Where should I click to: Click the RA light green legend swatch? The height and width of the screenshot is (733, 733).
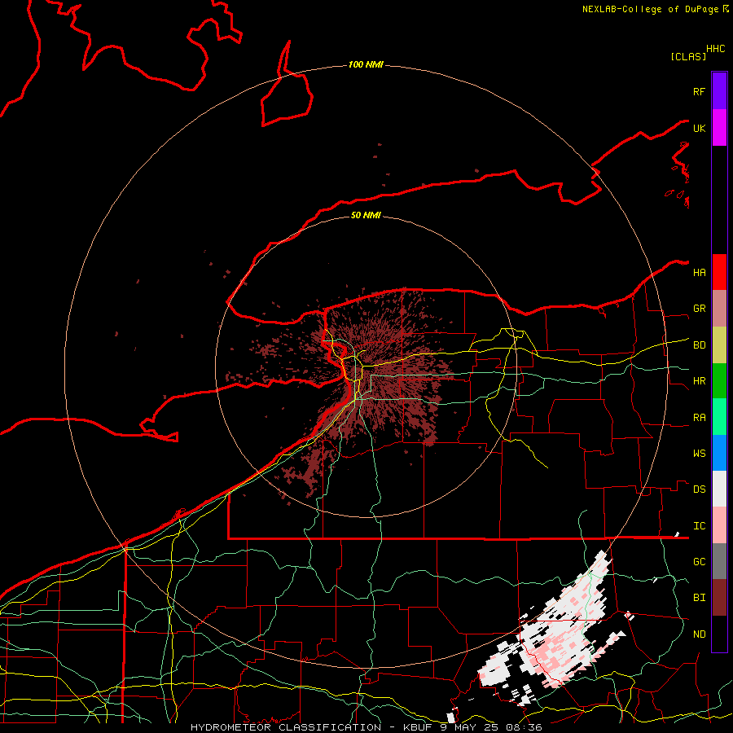719,417
